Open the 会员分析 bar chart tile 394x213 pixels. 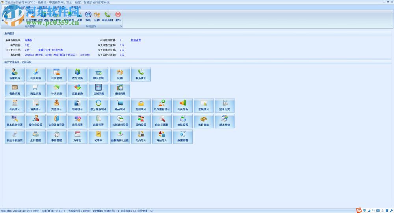[183, 105]
